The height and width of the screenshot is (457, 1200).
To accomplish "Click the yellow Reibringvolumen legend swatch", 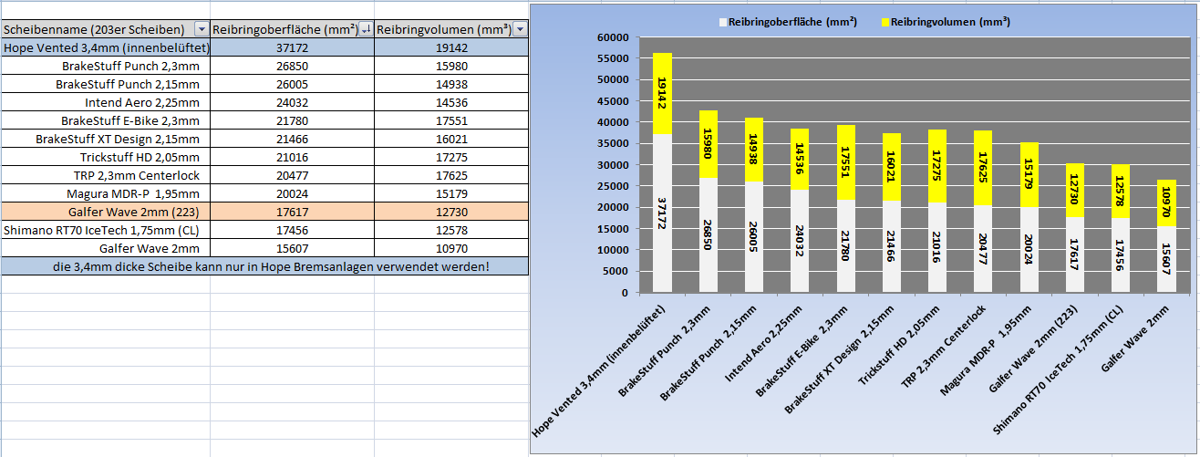I will tap(885, 22).
